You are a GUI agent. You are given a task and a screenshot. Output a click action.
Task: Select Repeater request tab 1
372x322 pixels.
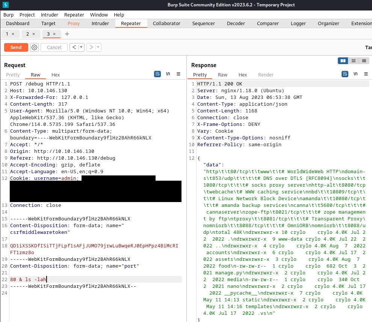[7, 34]
